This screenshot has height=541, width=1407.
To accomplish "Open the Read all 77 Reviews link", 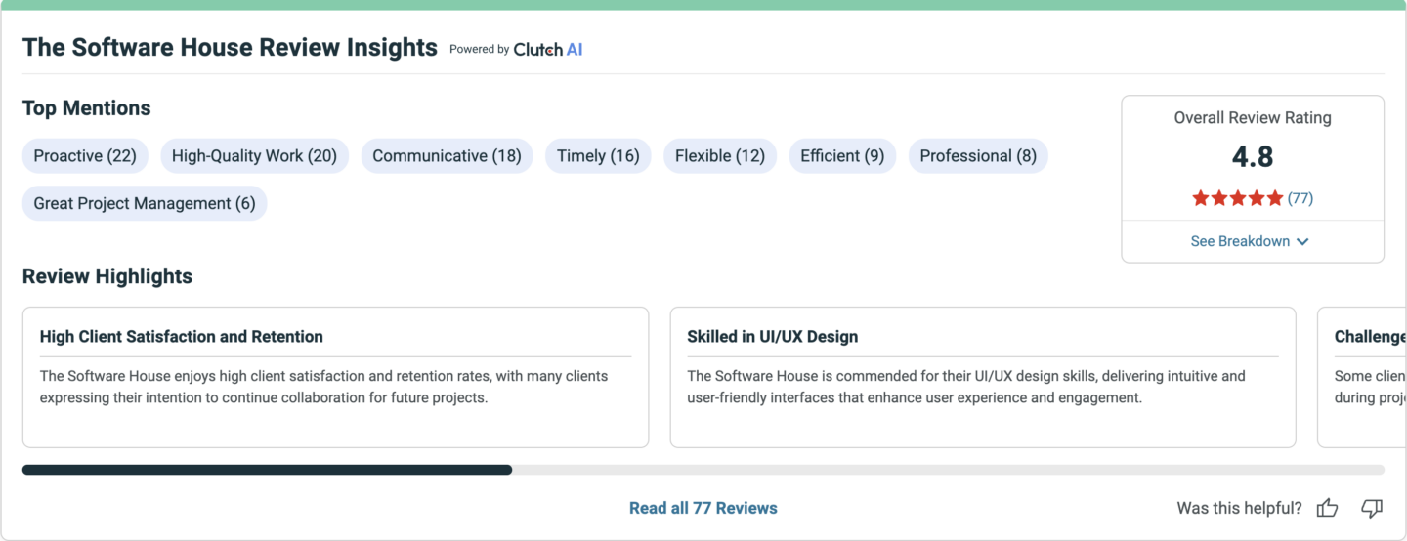I will [x=703, y=508].
